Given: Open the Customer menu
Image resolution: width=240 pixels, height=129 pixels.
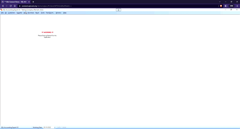Looking at the screenshot, I should click(11, 13).
